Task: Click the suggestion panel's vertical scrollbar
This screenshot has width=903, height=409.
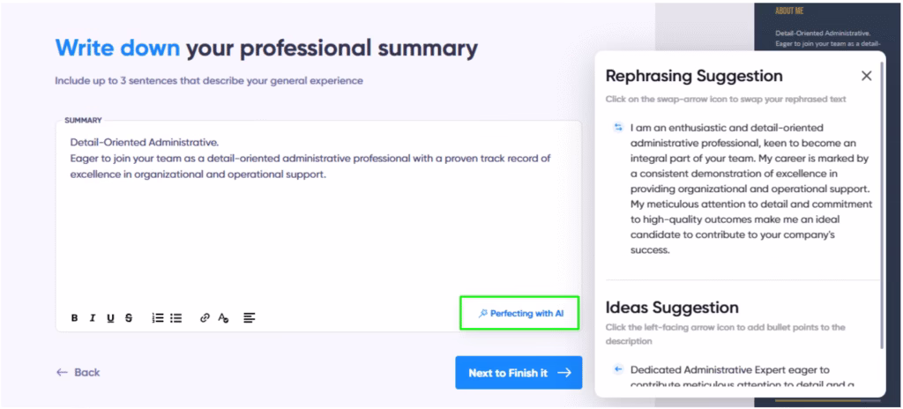Action: pyautogui.click(x=882, y=220)
